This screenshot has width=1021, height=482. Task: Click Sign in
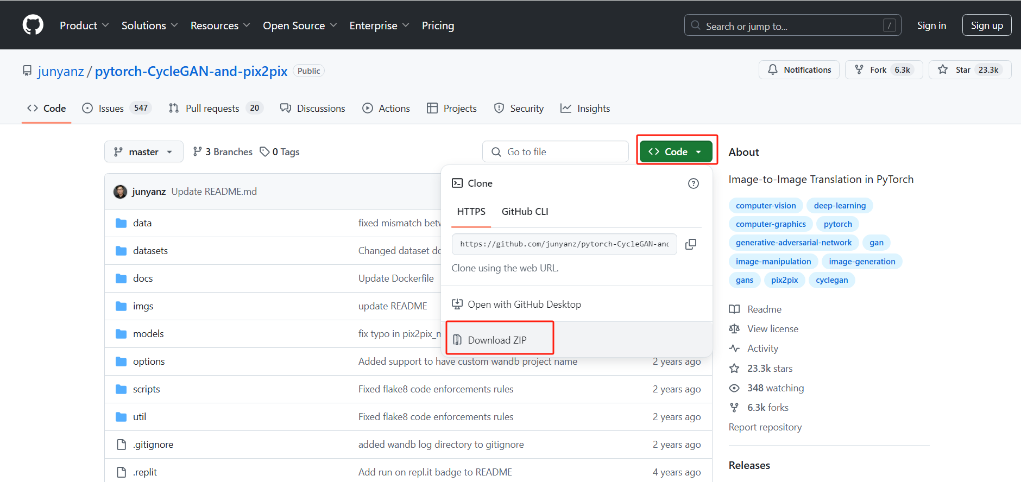point(931,26)
